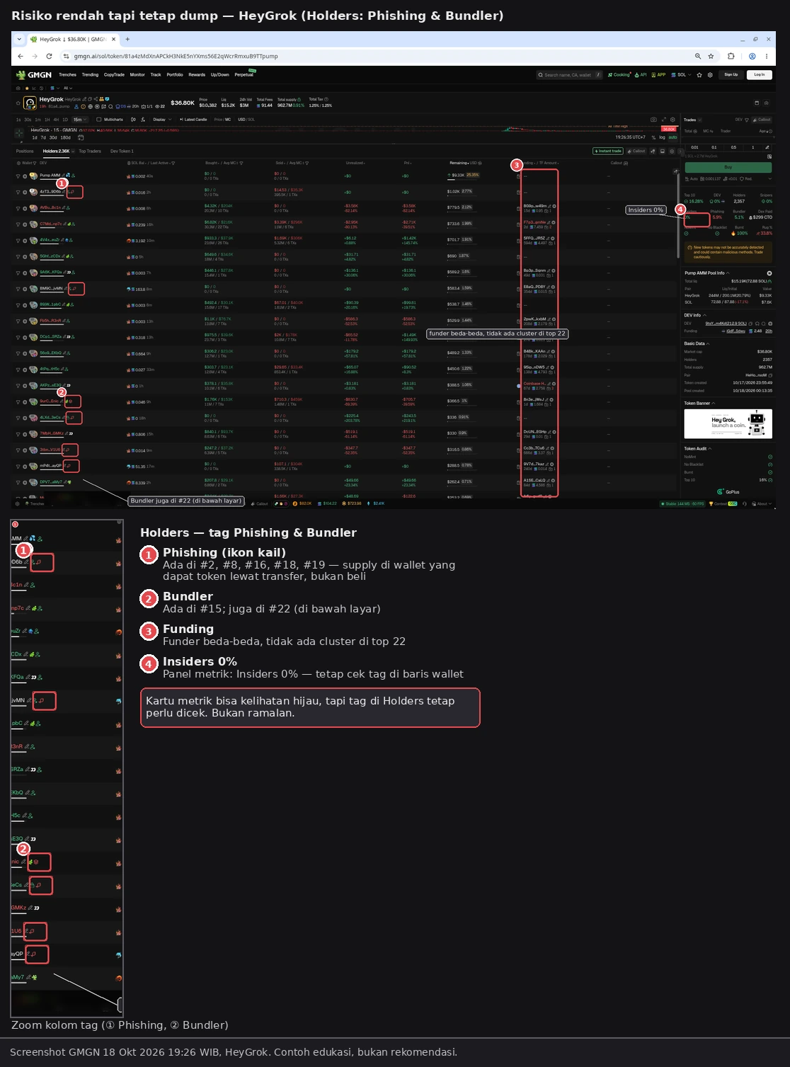790x1067 pixels.
Task: Go back in browser history
Action: [x=21, y=56]
